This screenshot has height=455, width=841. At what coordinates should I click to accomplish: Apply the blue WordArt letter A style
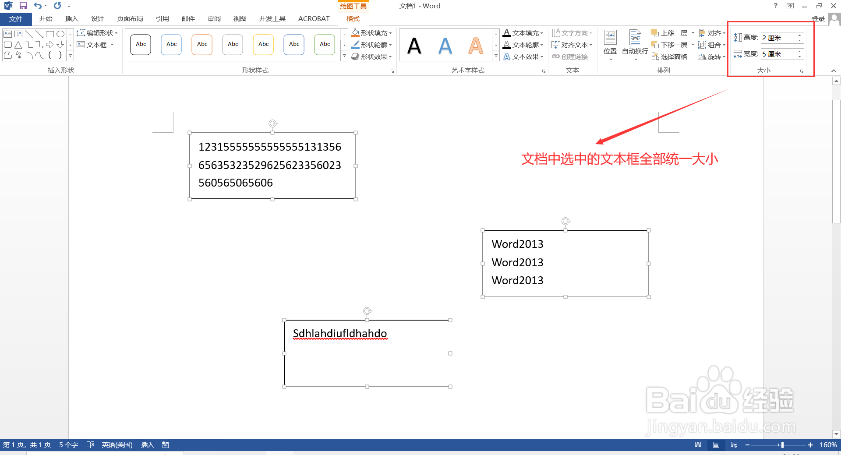[x=445, y=46]
